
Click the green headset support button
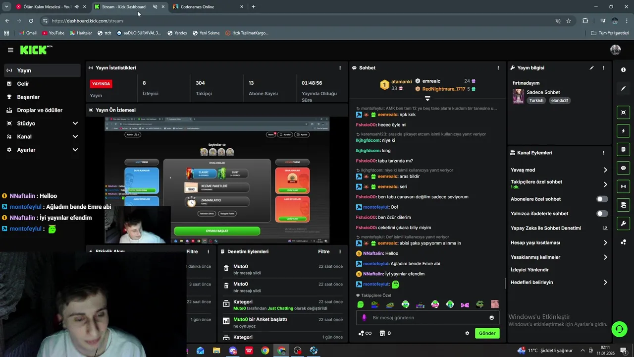click(x=619, y=329)
